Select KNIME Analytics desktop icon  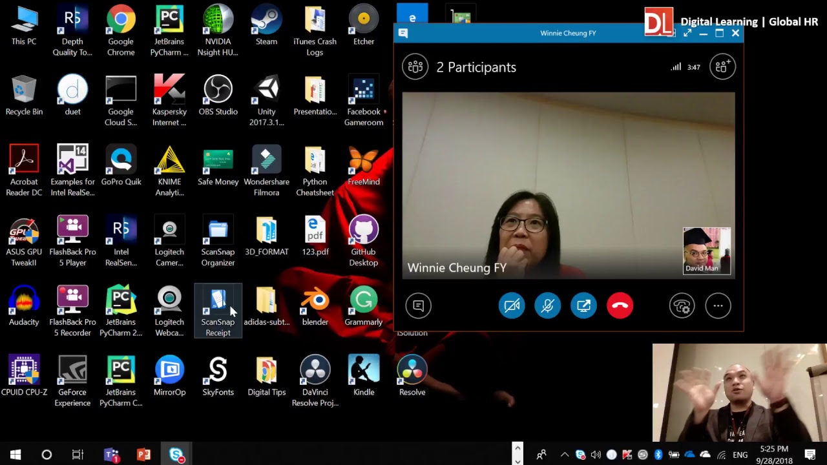(169, 171)
